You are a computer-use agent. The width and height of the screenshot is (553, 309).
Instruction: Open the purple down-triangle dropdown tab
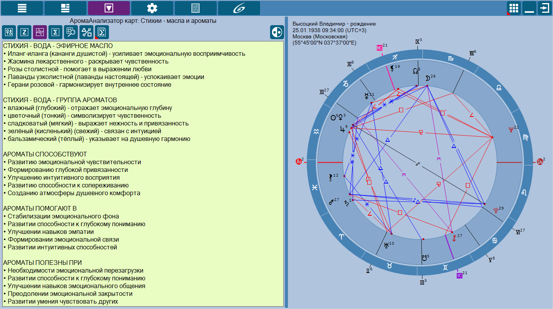click(x=109, y=8)
